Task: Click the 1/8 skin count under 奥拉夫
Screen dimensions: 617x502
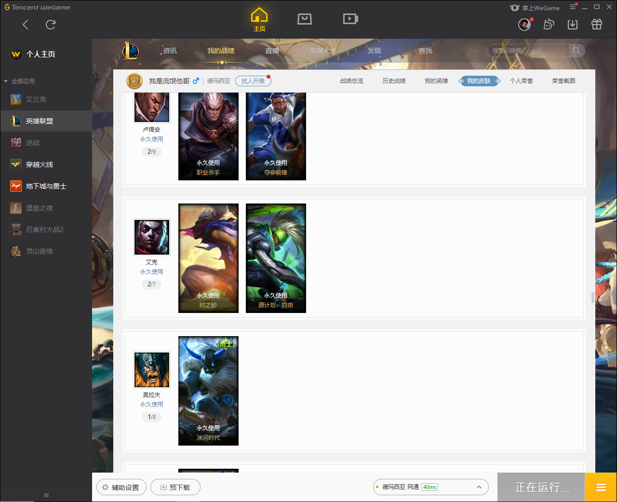Action: point(151,417)
